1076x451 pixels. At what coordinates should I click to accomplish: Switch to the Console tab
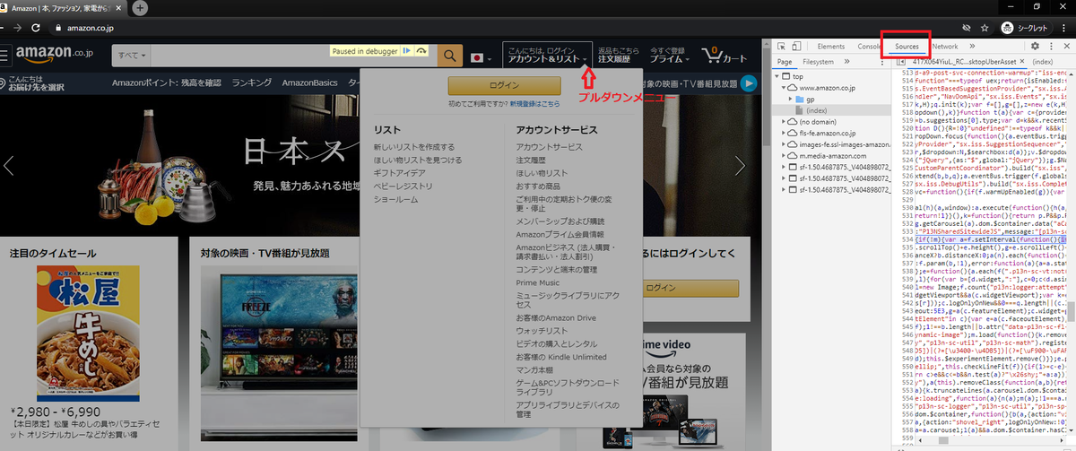pyautogui.click(x=869, y=46)
